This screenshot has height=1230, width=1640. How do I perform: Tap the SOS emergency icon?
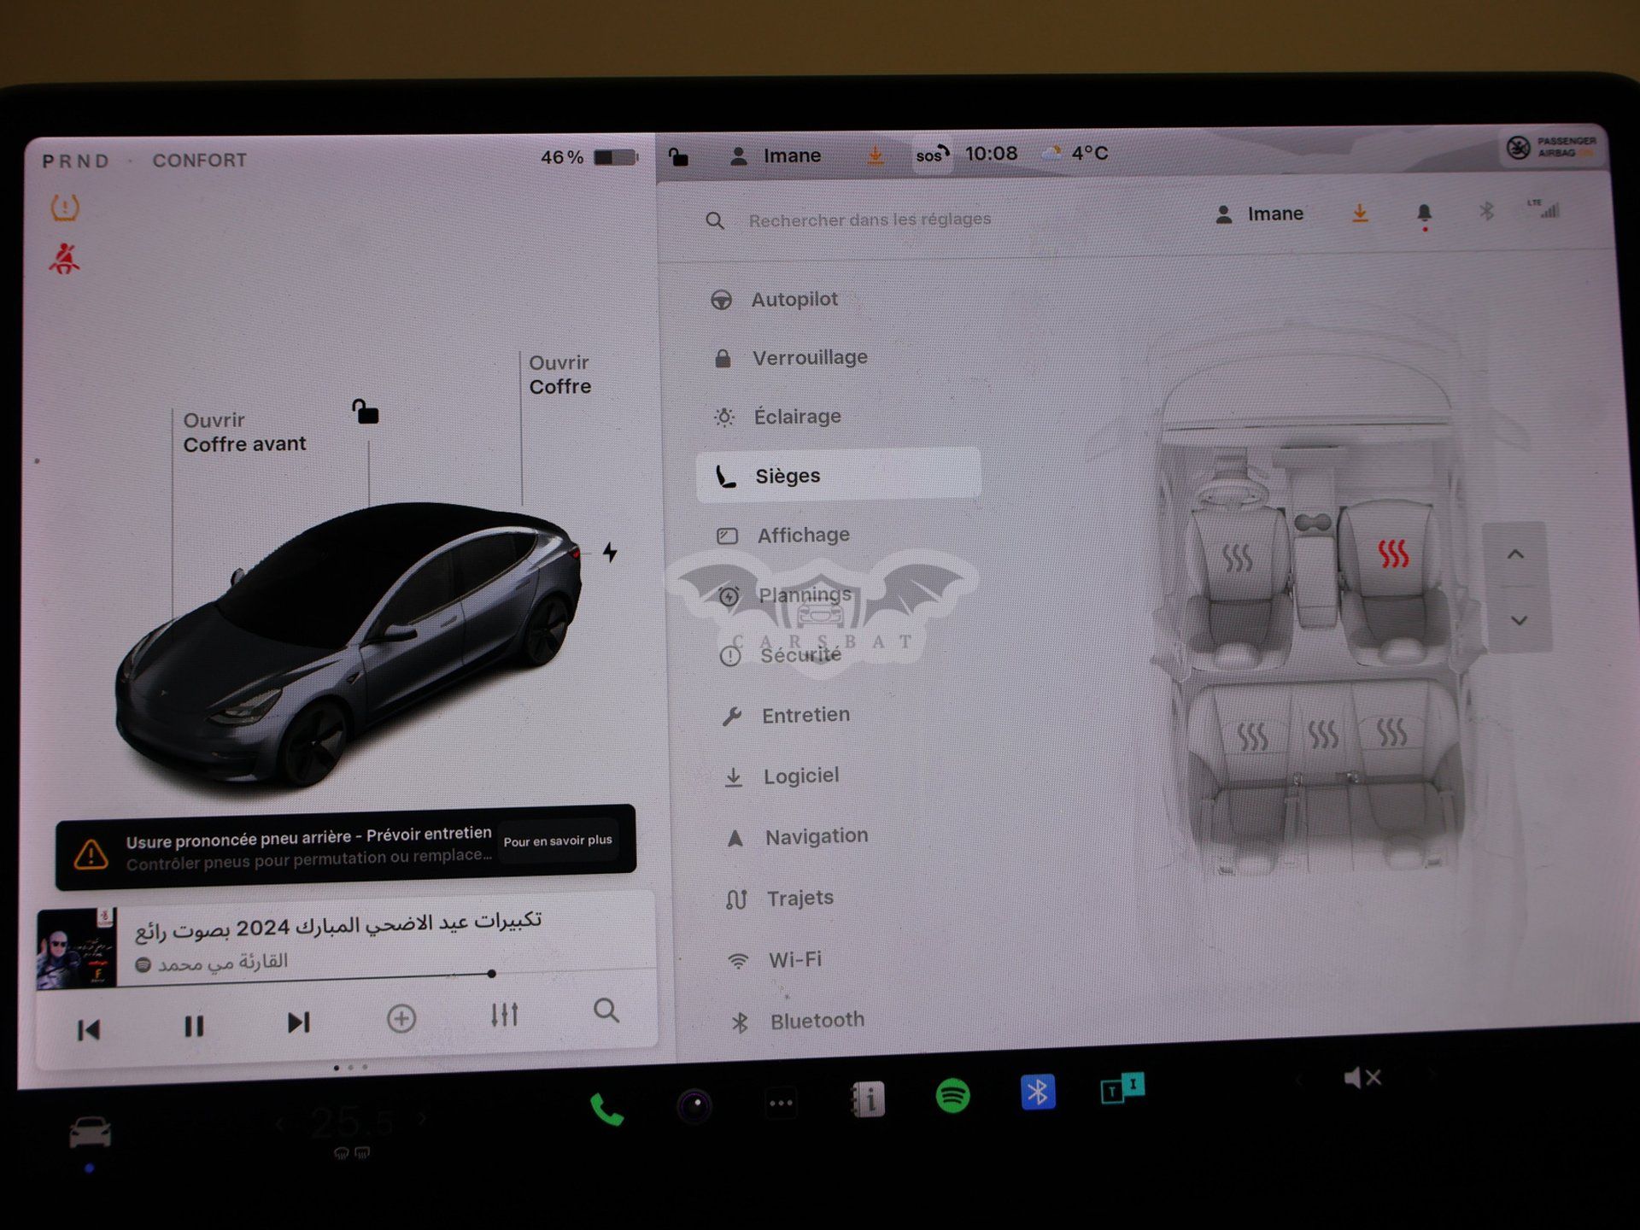tap(932, 155)
